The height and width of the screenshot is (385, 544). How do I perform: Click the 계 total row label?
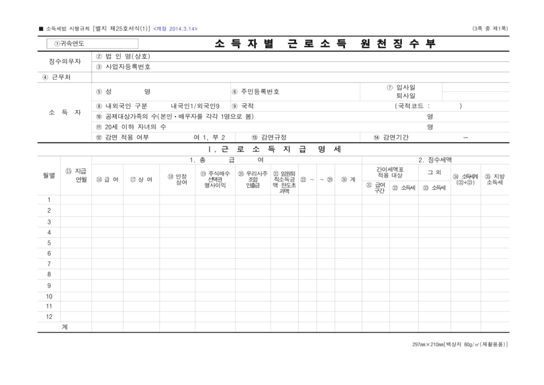coord(64,327)
